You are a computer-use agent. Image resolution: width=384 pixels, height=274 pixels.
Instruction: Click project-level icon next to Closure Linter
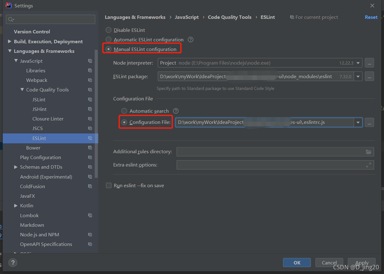pyautogui.click(x=90, y=119)
